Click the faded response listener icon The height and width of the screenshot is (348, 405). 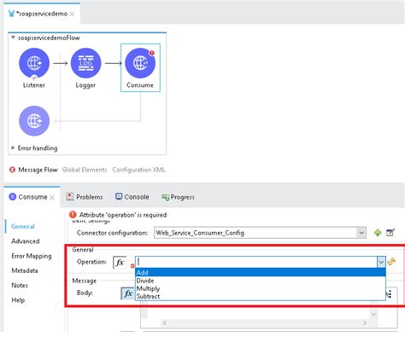(34, 121)
